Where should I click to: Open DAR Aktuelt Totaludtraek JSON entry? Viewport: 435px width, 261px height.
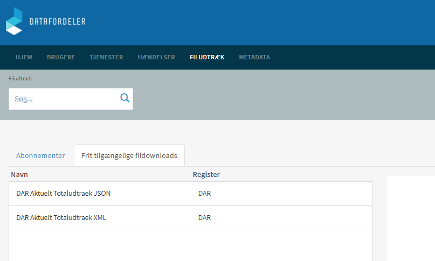(x=64, y=194)
